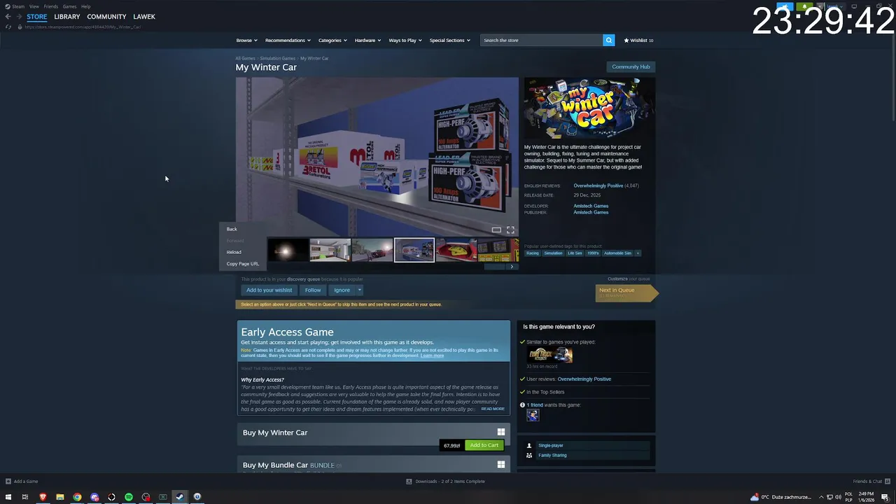Expand the Browse dropdown

tap(246, 40)
